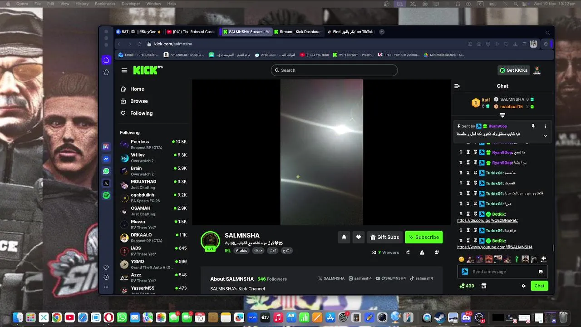Click the Kick search field

334,70
